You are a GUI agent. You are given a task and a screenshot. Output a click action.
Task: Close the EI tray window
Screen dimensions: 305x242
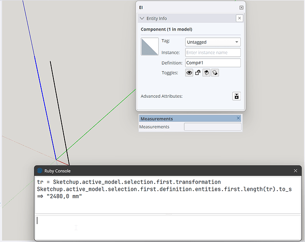pos(241,8)
